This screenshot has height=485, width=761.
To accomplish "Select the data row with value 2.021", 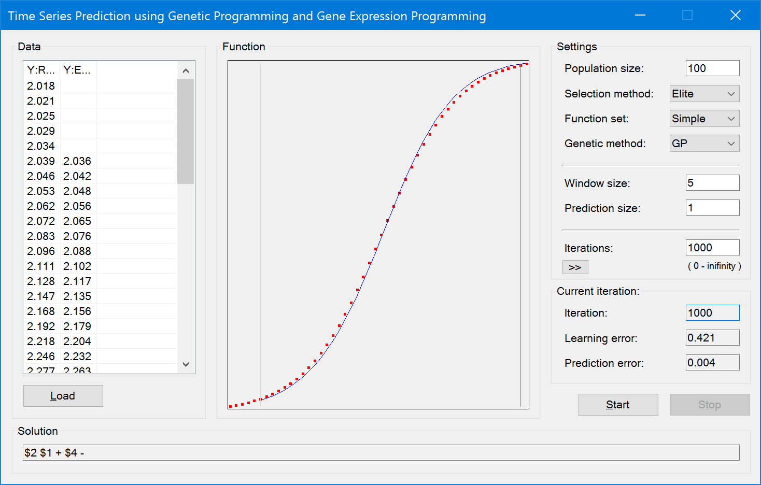I will pyautogui.click(x=100, y=101).
